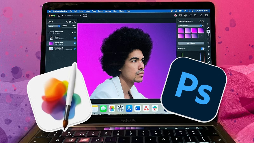Select the Jaden layer thumbnail

(x=51, y=38)
